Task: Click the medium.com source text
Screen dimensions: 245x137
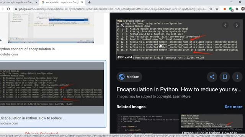Action: pyautogui.click(x=9, y=123)
